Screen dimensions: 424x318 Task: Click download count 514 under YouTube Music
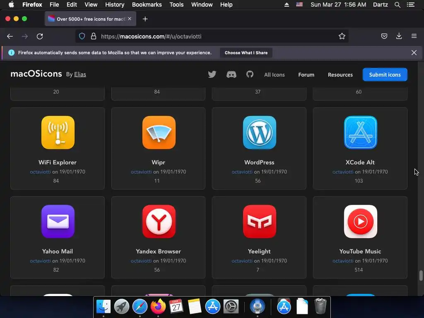tap(359, 270)
